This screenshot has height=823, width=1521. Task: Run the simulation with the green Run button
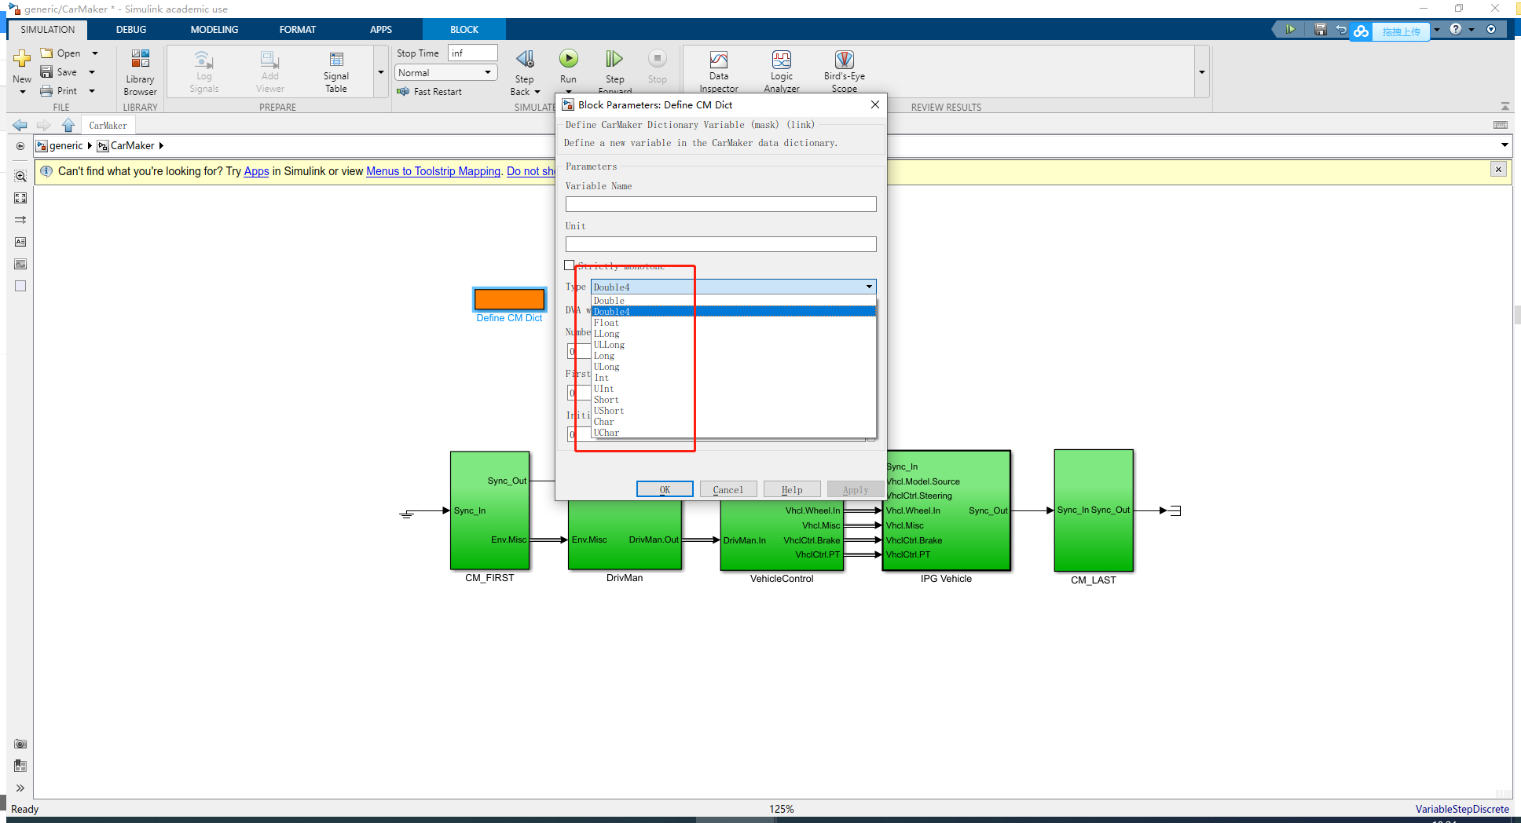(568, 58)
